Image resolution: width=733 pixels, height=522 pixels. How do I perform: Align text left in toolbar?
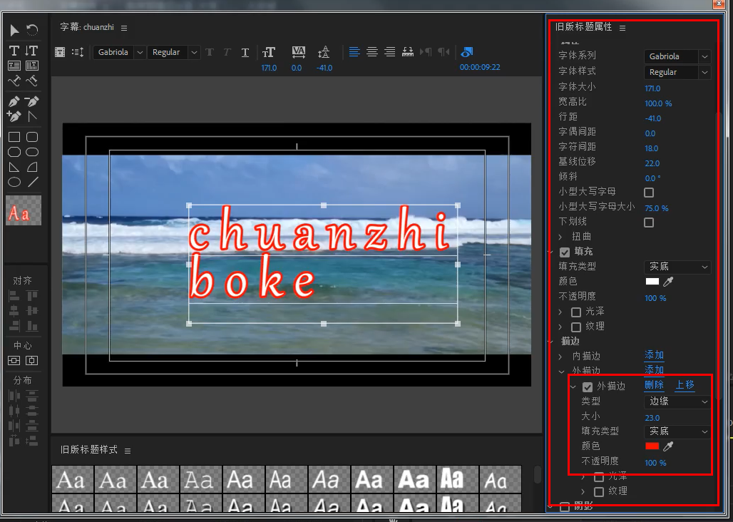[x=354, y=52]
